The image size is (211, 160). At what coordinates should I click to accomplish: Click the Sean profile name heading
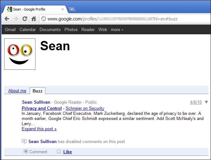click(55, 46)
